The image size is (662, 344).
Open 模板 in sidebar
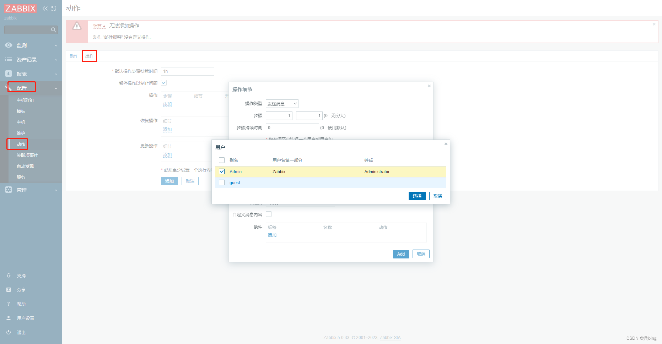point(21,111)
